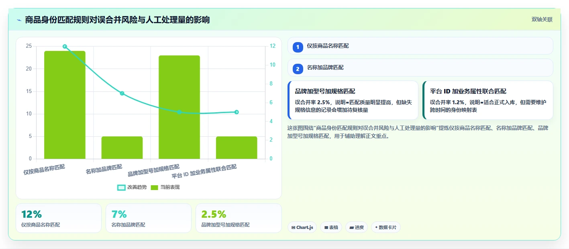Screen dimensions: 569x249
Task: Click the lightning icon beside the title
Action: pos(19,20)
